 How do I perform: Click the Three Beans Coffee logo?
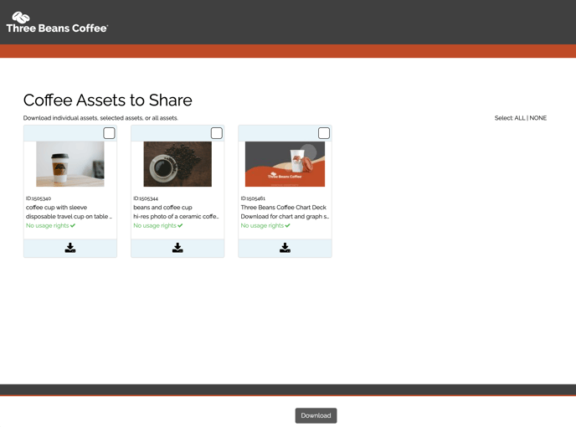57,23
